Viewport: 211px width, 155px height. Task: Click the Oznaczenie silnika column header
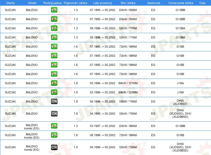181,3
